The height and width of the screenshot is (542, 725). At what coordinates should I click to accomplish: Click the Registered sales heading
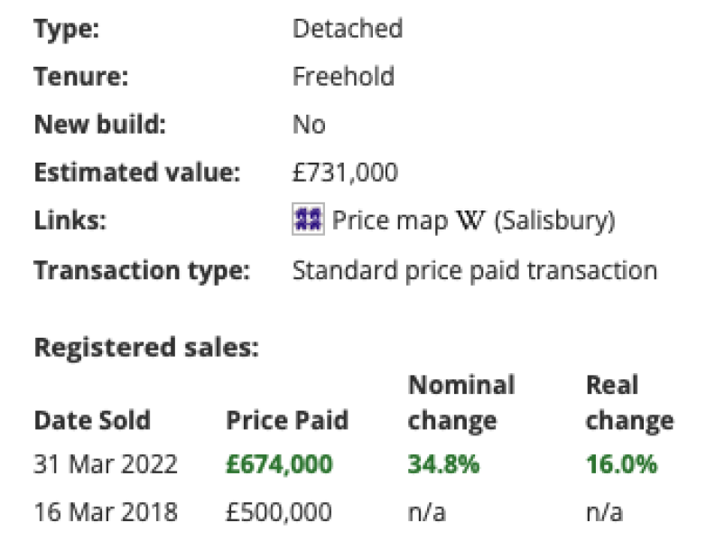click(x=146, y=348)
